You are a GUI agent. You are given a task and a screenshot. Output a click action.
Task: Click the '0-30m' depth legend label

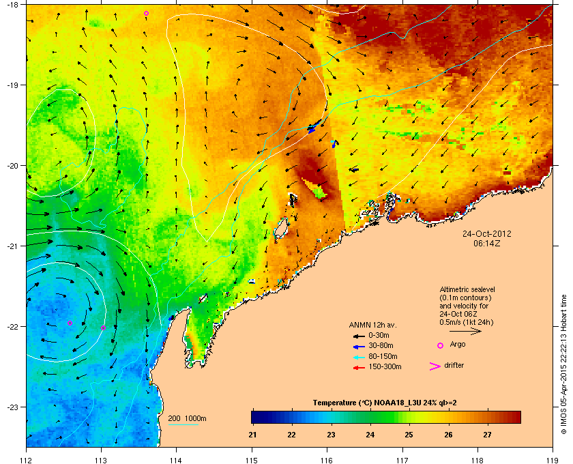pyautogui.click(x=379, y=335)
